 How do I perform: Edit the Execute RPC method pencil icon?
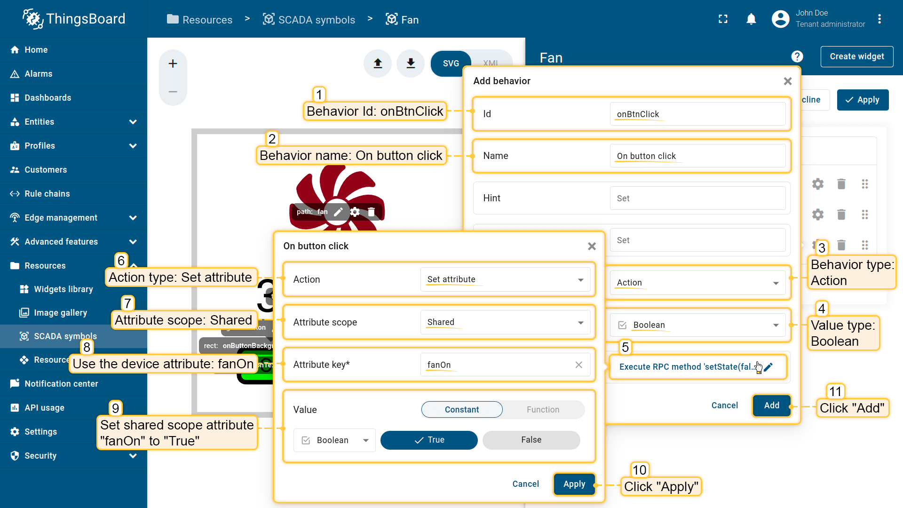(768, 367)
